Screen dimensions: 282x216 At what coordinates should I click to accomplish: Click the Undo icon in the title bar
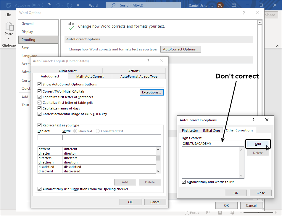(x=58, y=5)
